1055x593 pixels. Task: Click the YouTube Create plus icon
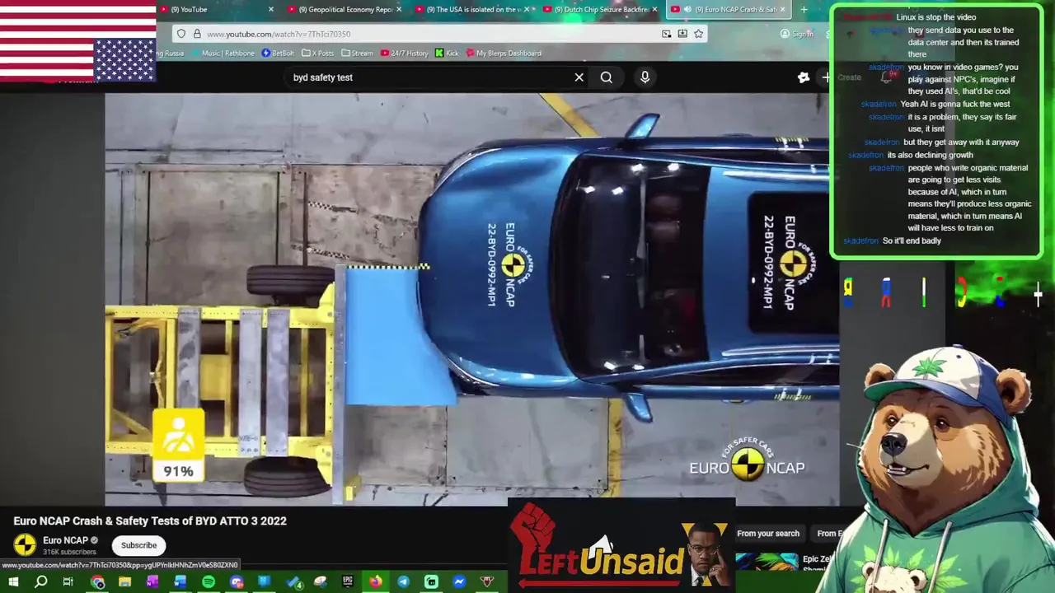click(x=826, y=77)
